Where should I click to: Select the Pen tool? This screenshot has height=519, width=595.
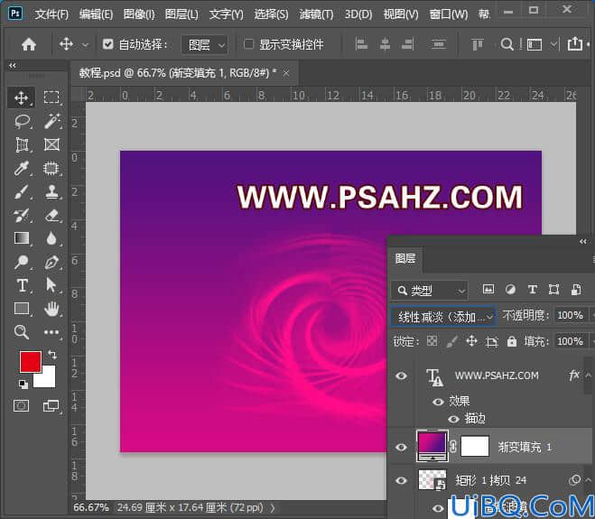[51, 262]
